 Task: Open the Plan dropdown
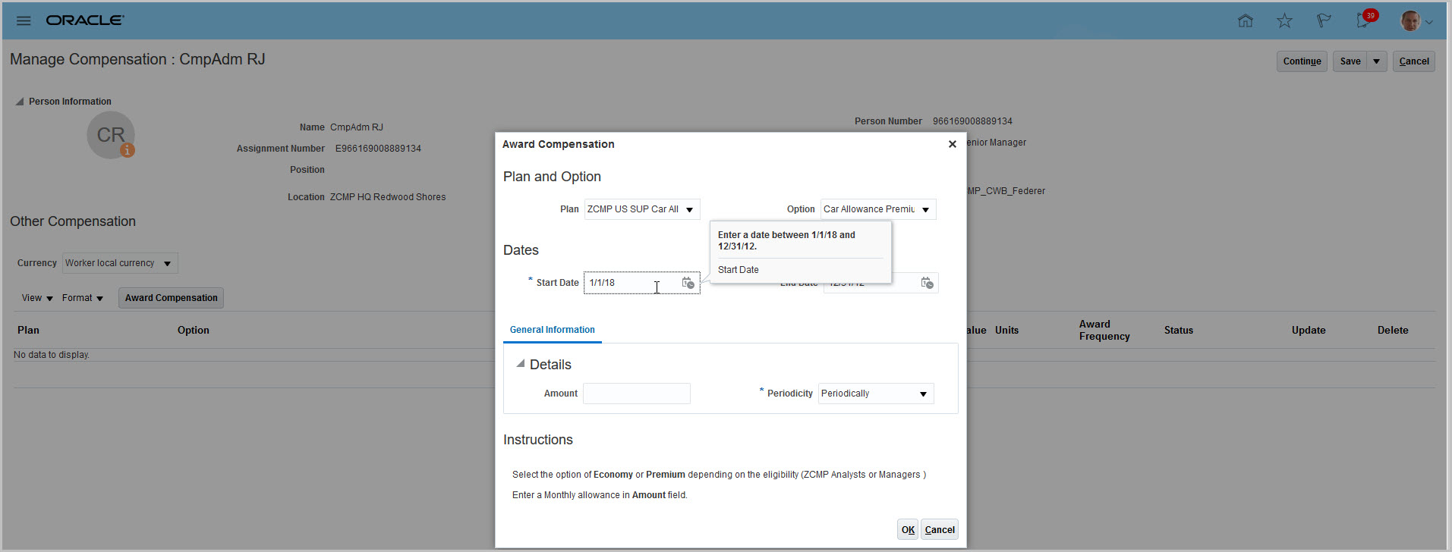pyautogui.click(x=689, y=209)
